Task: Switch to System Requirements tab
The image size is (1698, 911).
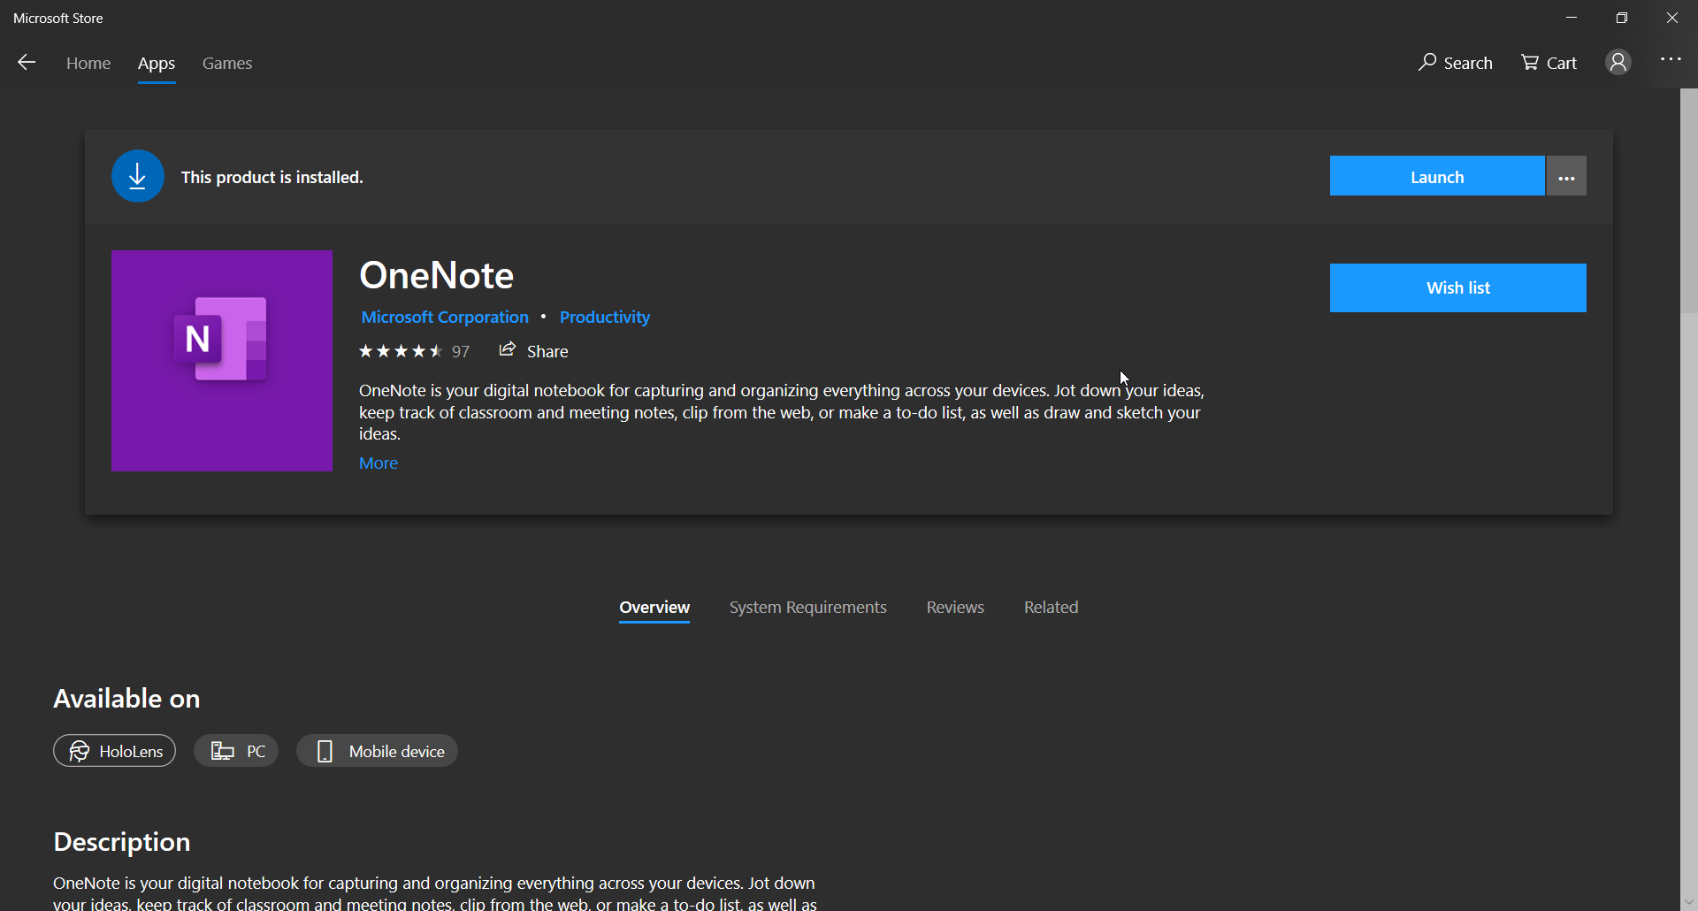Action: (x=808, y=607)
